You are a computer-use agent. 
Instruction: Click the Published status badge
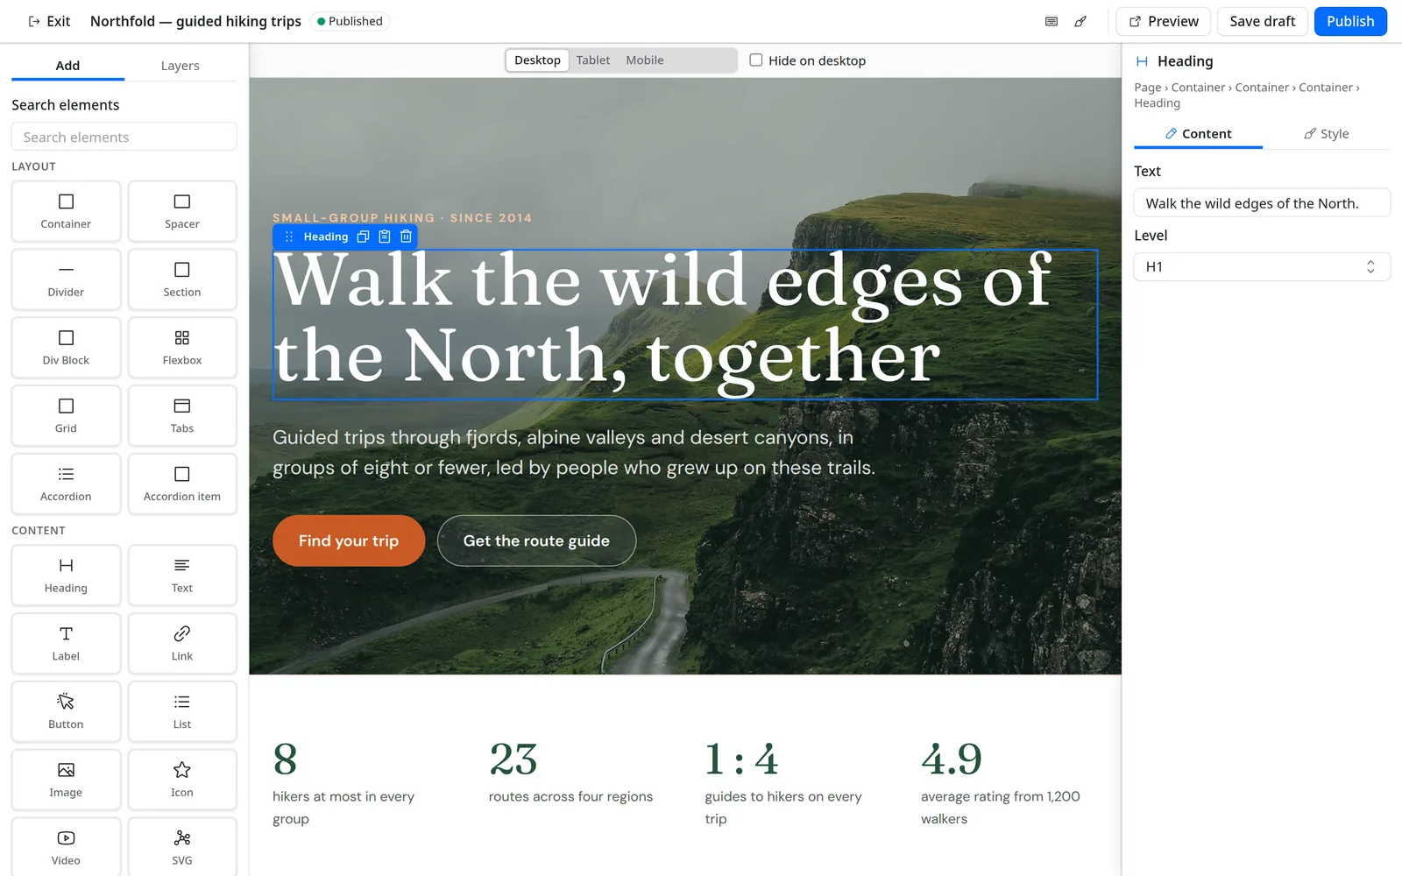350,21
